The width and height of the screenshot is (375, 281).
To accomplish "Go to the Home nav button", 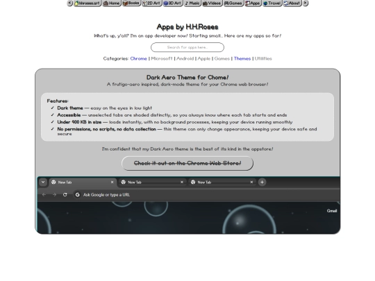I will pos(112,3).
